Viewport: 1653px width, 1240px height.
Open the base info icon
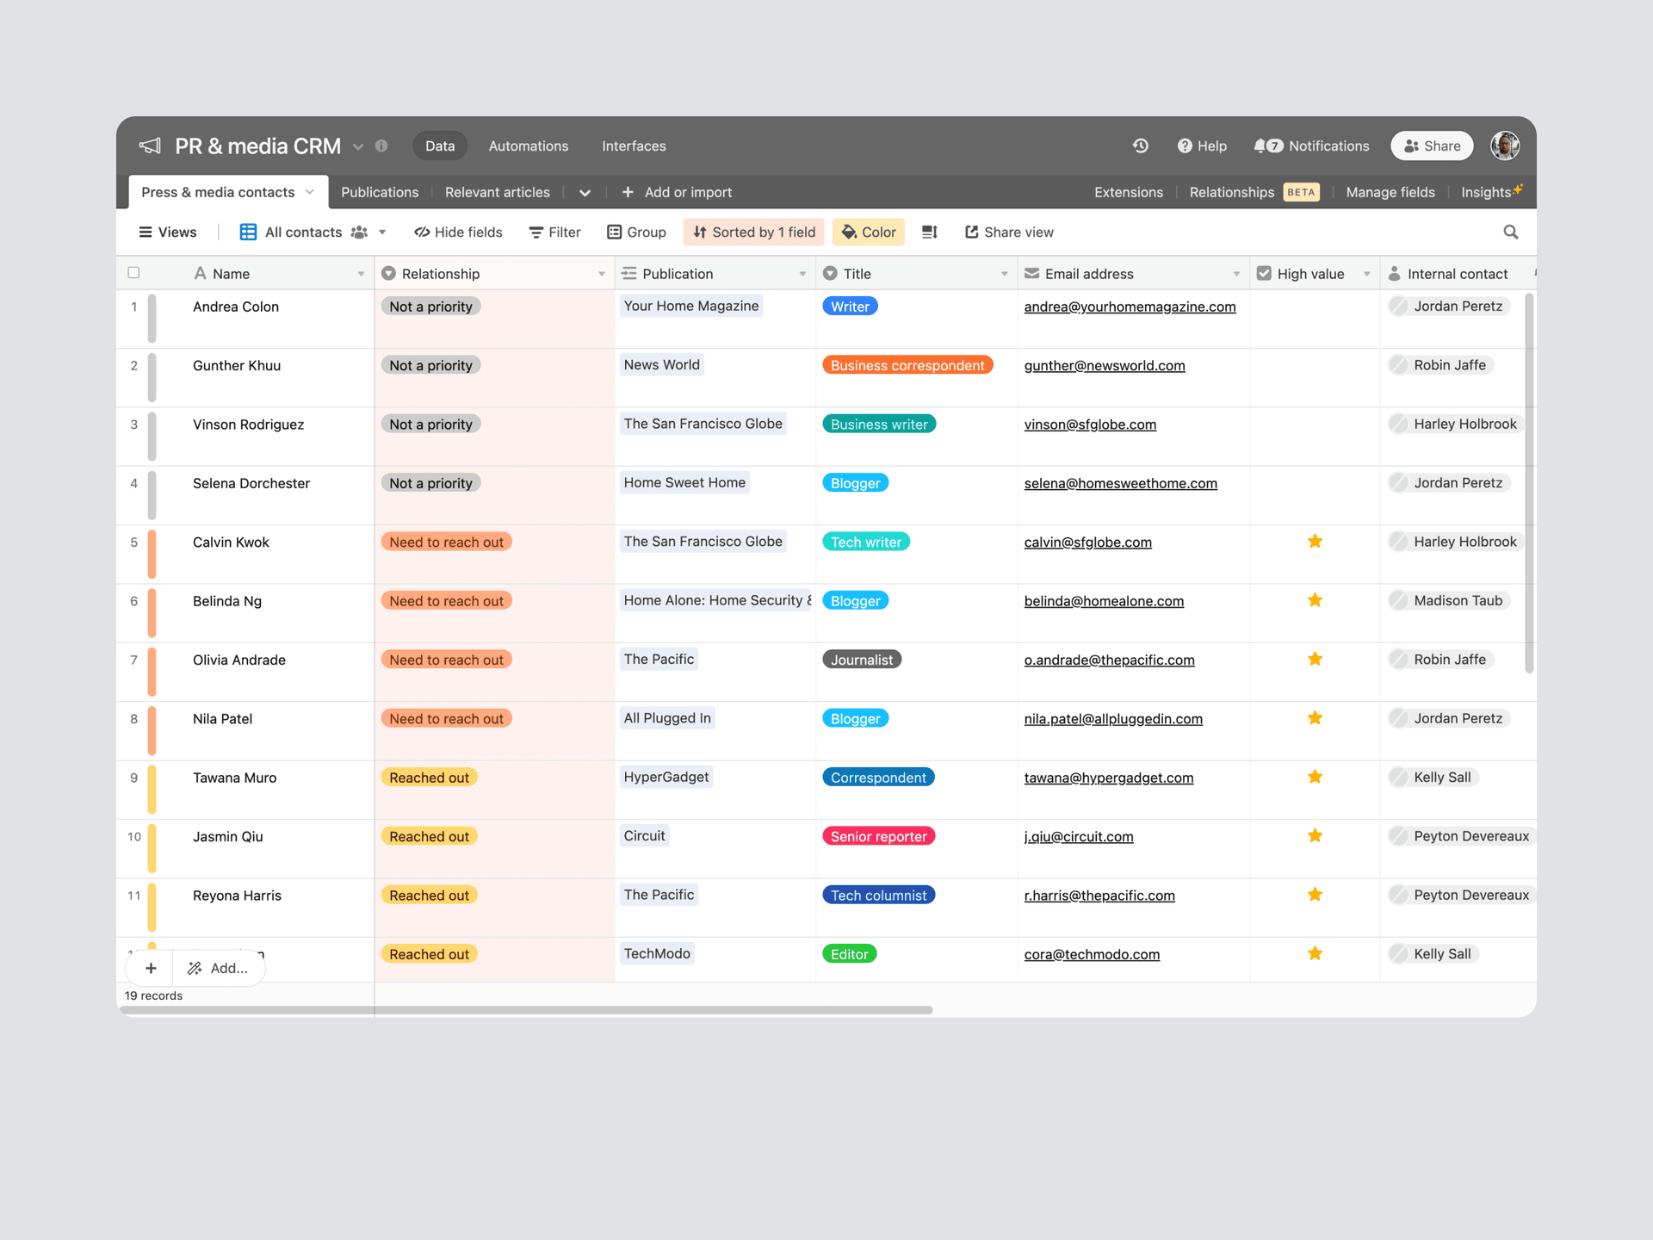click(381, 146)
